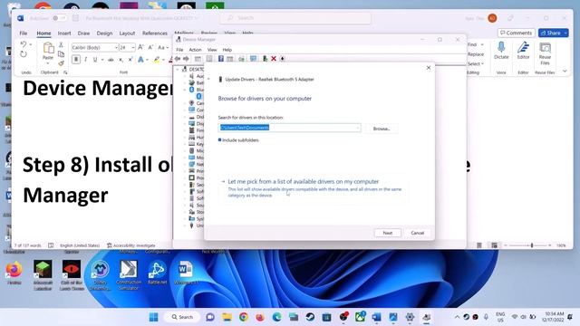Toggle Italic formatting in Word
Screen dimensions: 580x326
pos(85,60)
